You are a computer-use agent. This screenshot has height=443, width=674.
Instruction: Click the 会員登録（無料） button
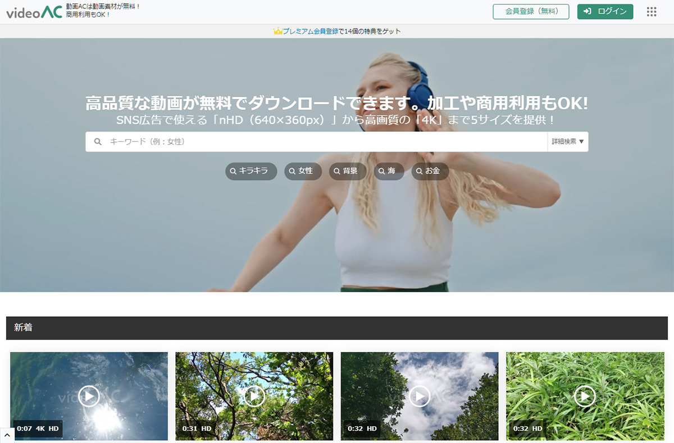(x=531, y=12)
